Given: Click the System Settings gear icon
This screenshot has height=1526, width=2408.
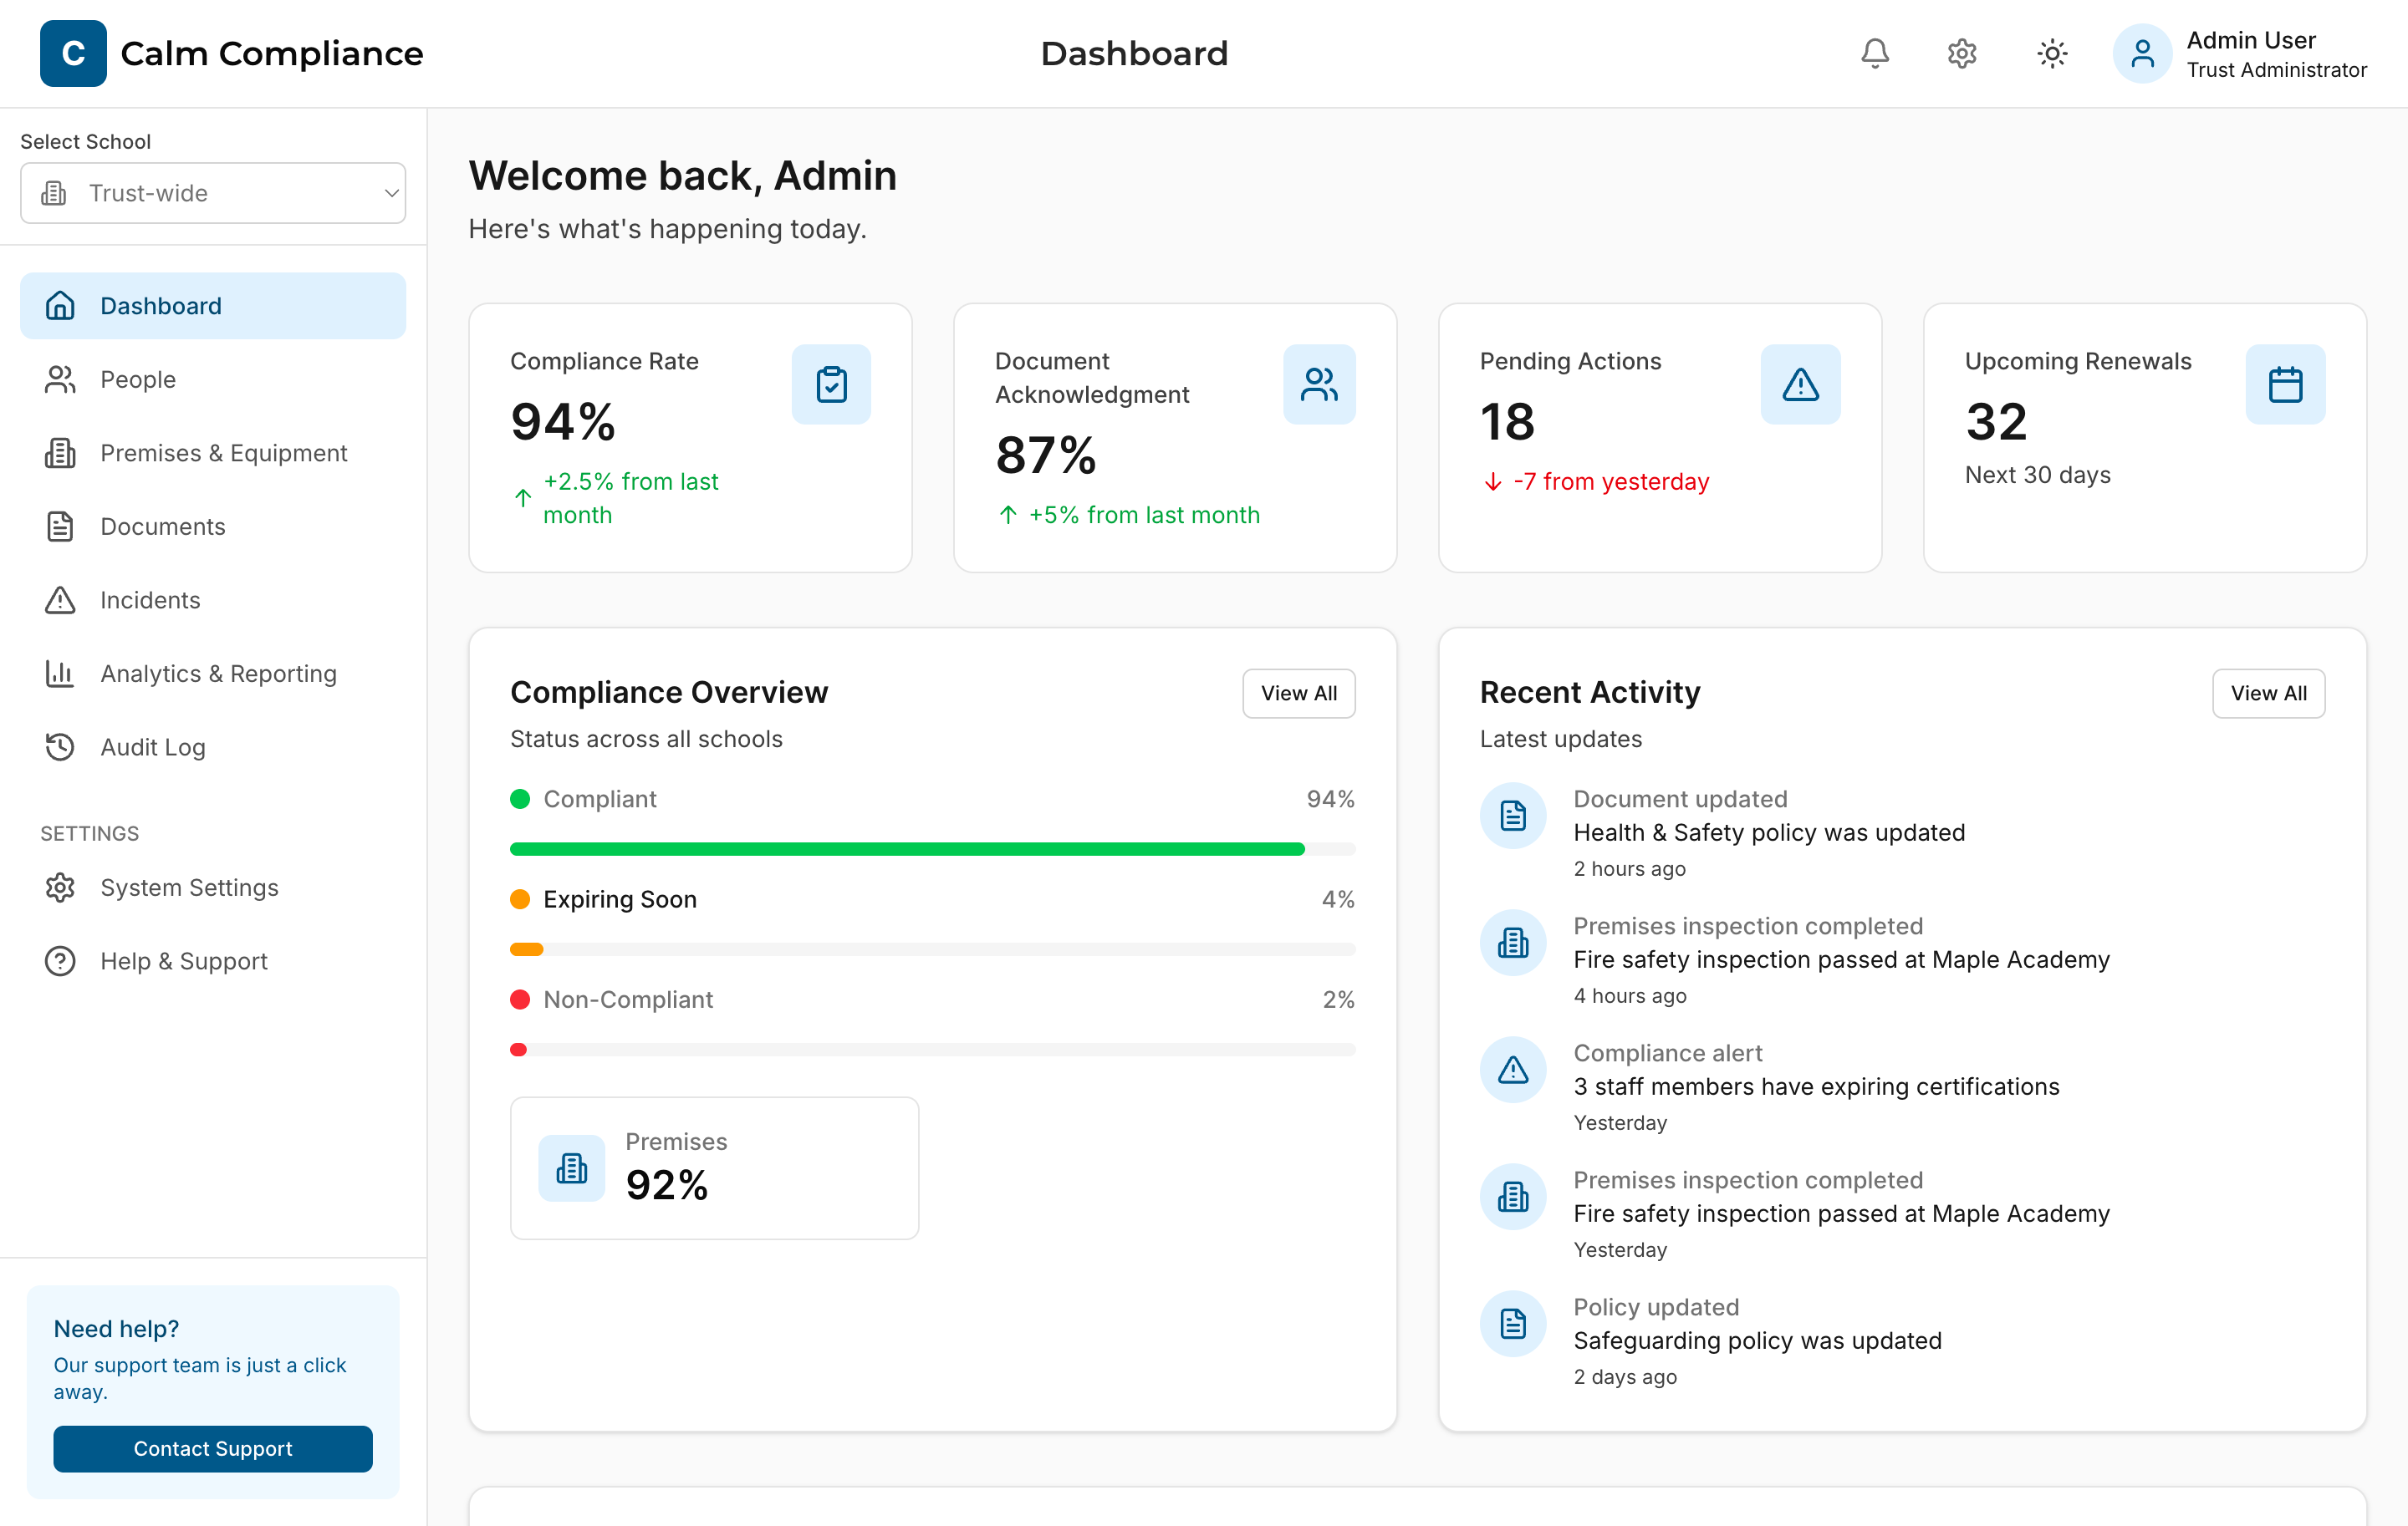Looking at the screenshot, I should coord(60,888).
